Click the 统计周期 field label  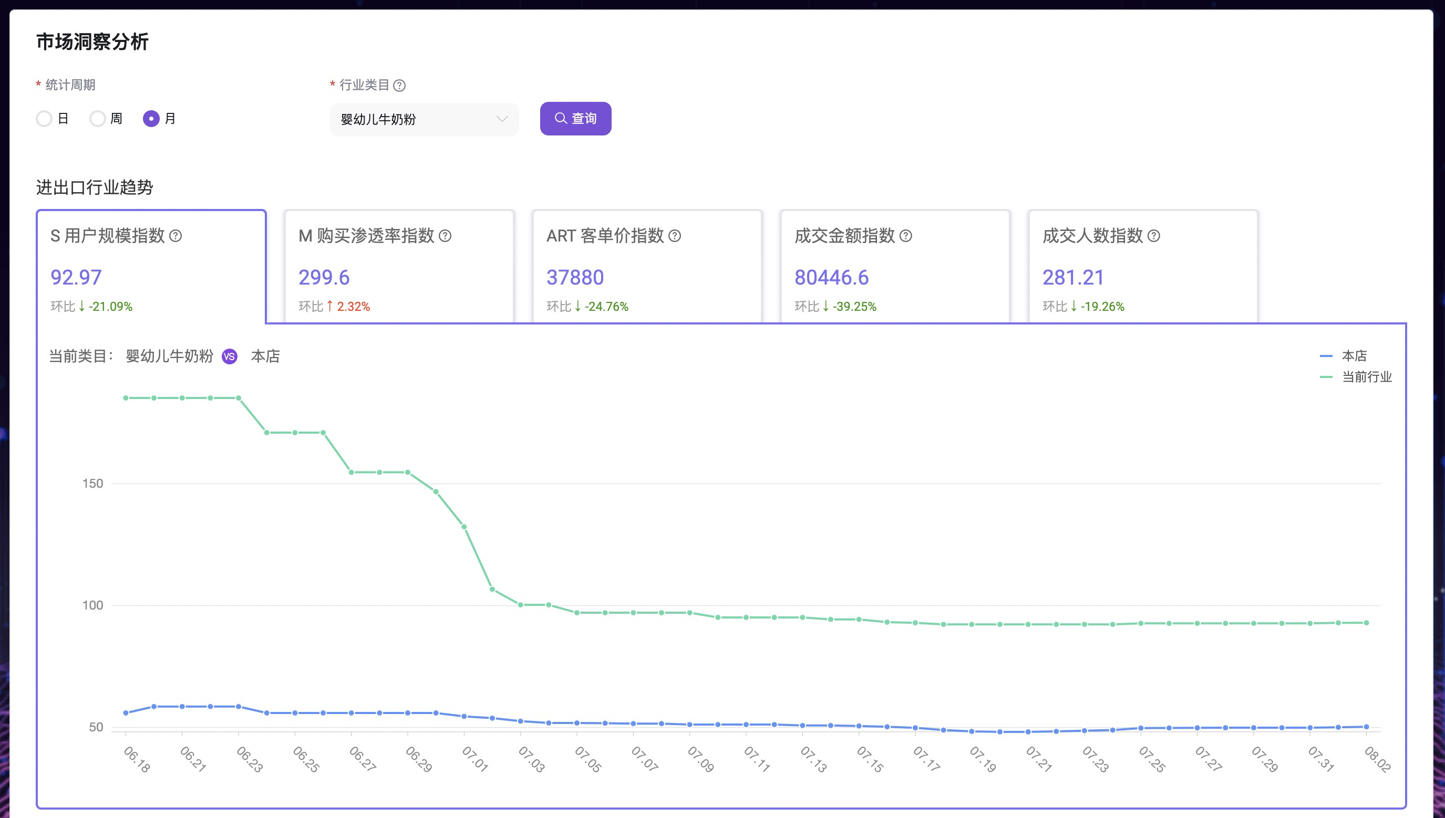tap(70, 86)
